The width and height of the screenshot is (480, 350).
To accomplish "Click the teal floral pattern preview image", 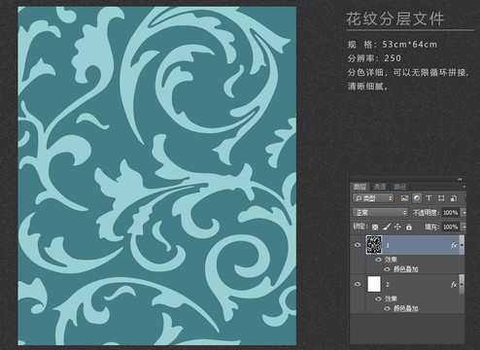I will point(157,176).
